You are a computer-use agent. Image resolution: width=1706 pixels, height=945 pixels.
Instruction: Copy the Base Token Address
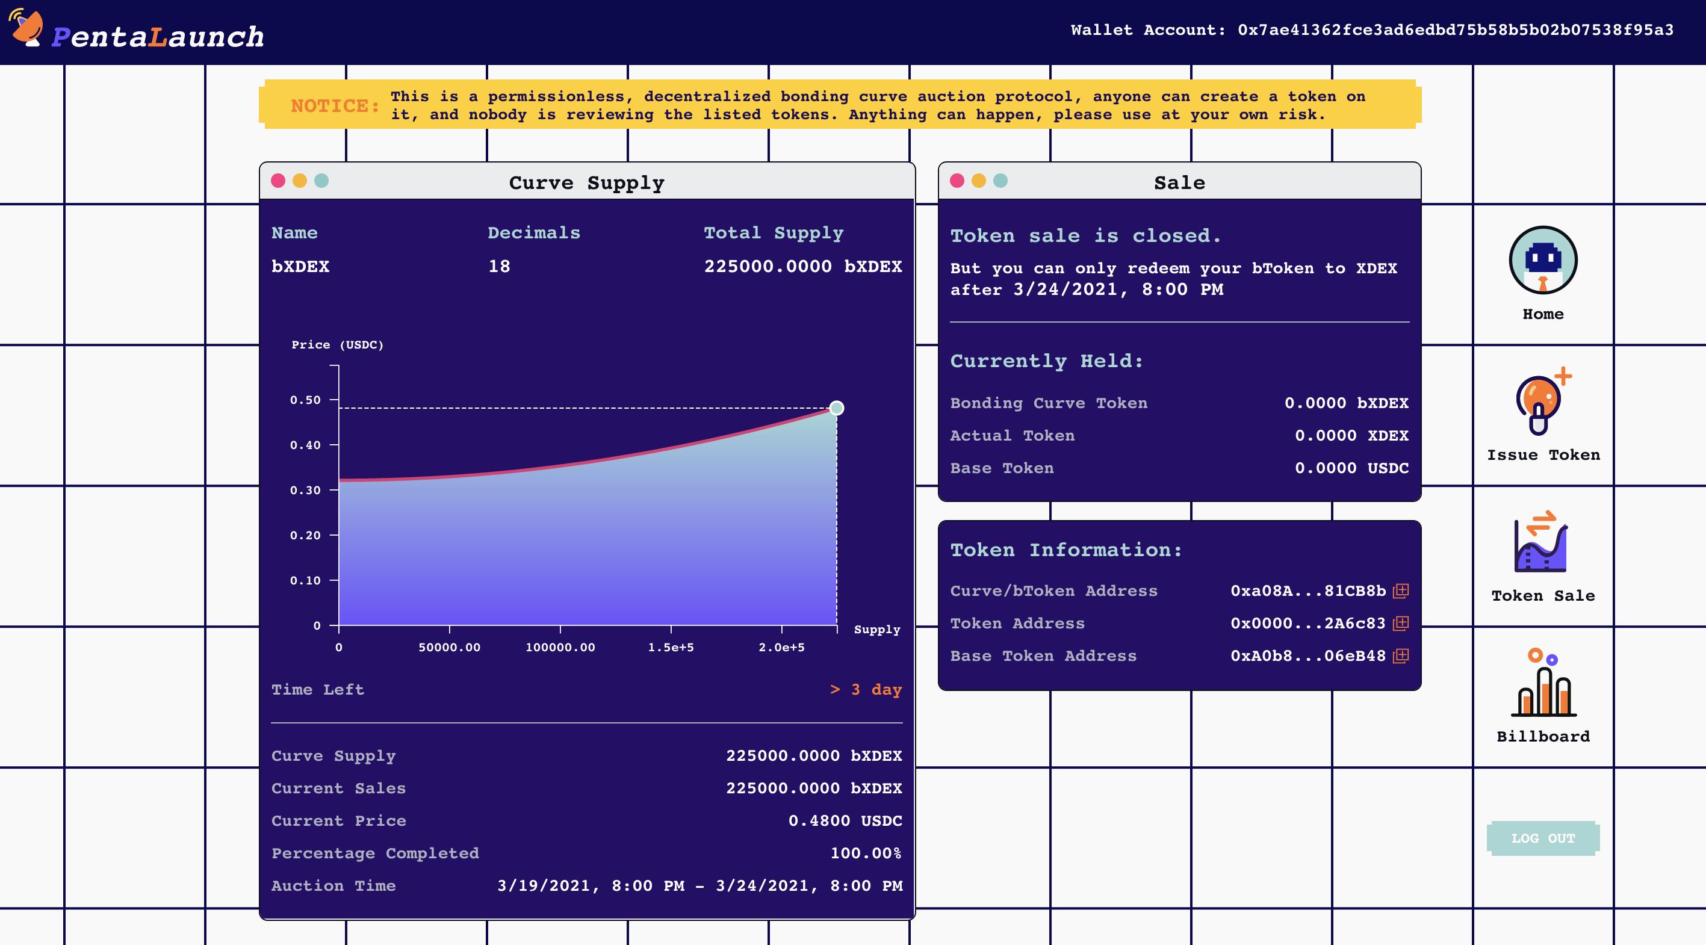point(1401,655)
